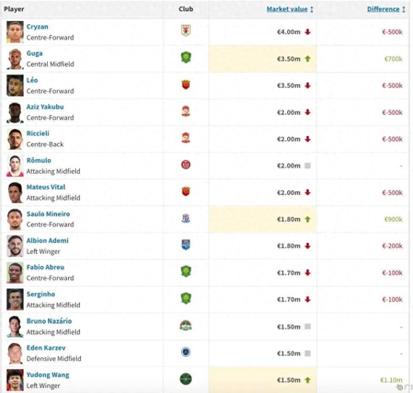Viewport: 413px width, 393px height.
Task: Click Léo's portrait thumbnail
Action: [x=15, y=86]
